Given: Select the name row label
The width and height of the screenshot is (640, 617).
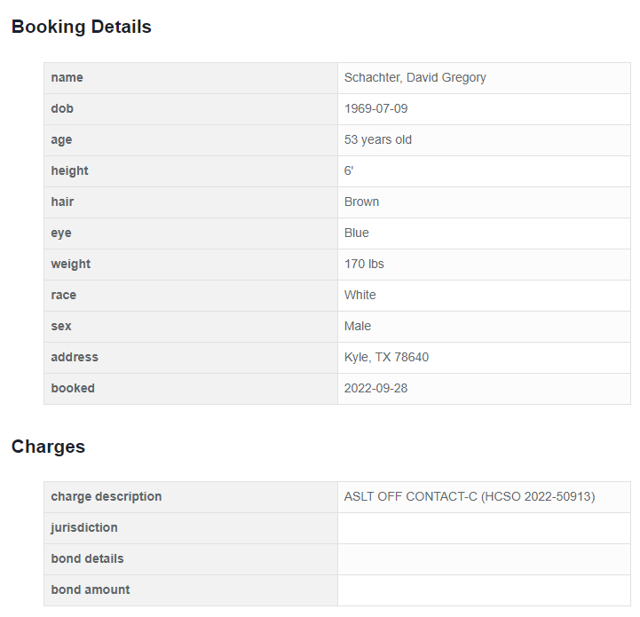Looking at the screenshot, I should pos(67,77).
